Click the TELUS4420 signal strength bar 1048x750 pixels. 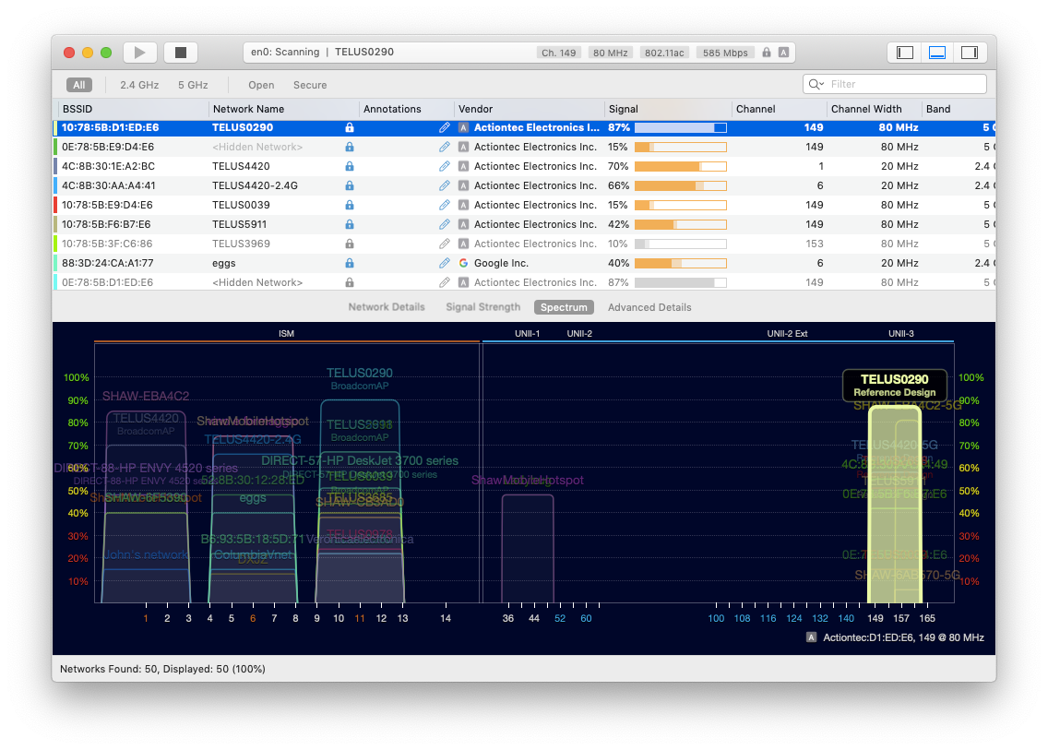coord(681,166)
